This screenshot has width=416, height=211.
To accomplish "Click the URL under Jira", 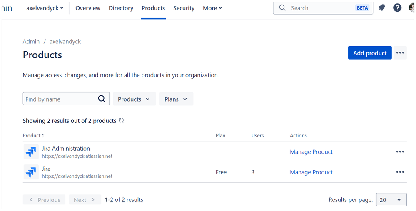I will pos(77,176).
